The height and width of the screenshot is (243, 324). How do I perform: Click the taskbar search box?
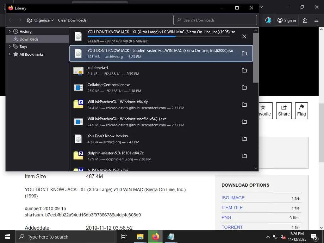tap(66, 237)
